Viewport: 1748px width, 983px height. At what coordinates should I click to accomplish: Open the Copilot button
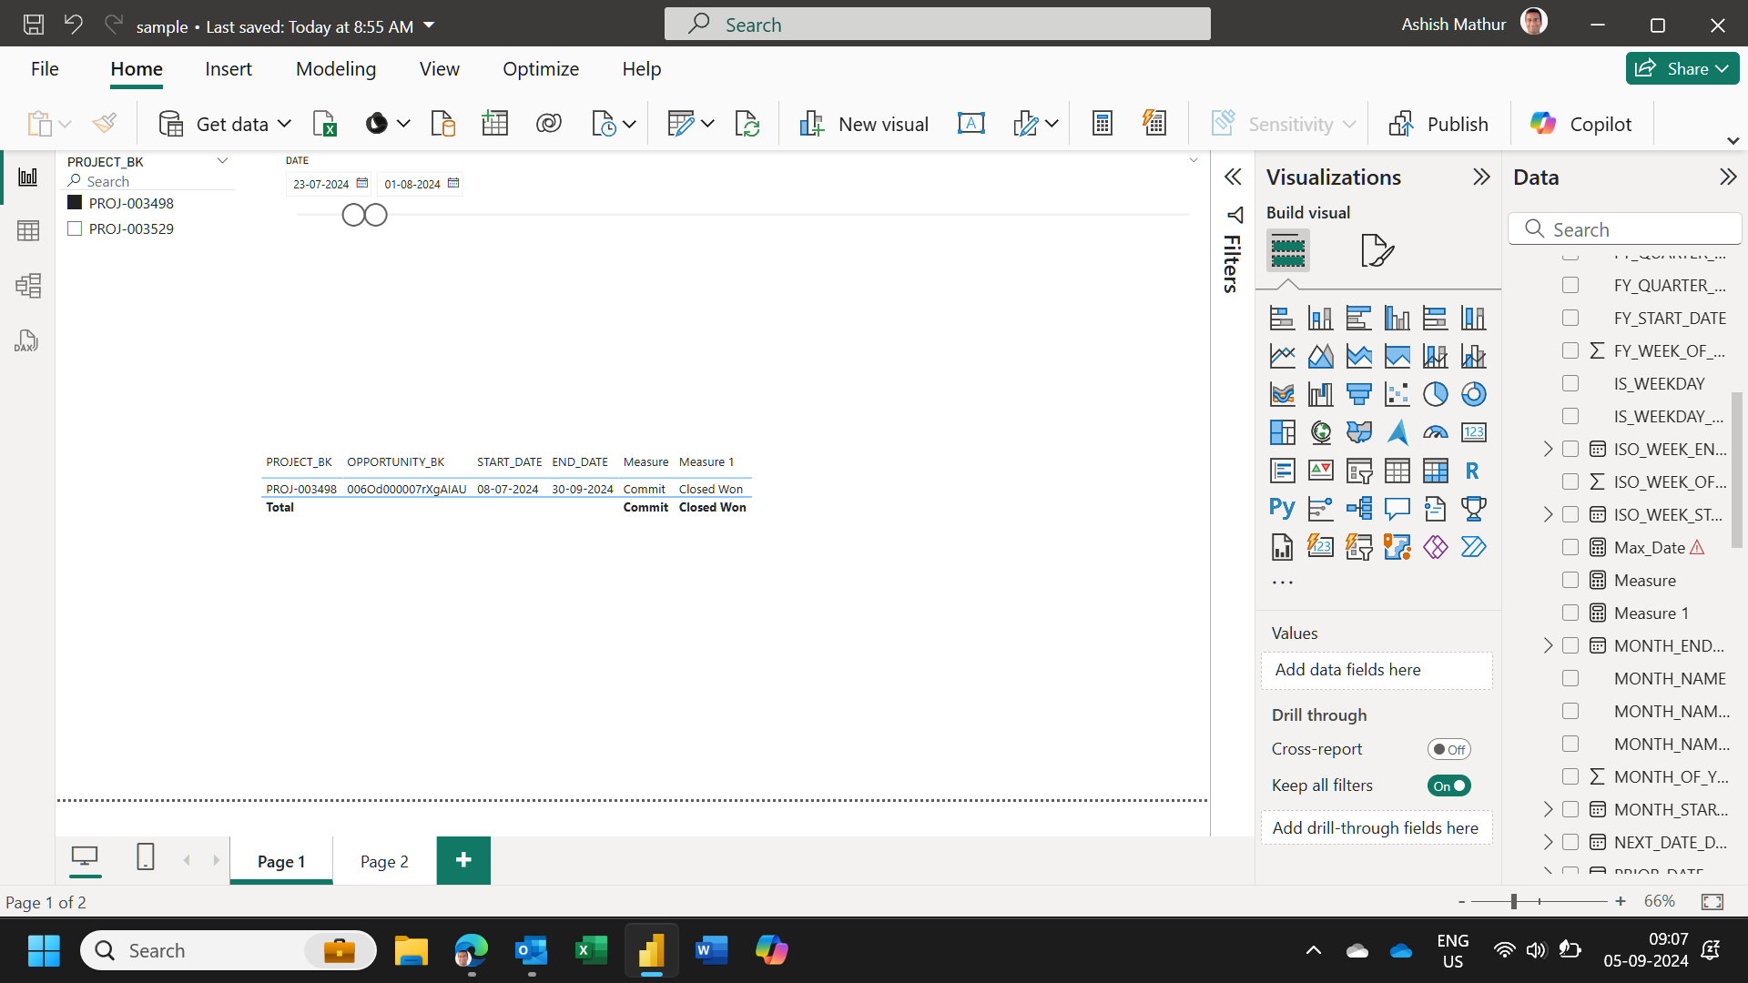point(1581,124)
